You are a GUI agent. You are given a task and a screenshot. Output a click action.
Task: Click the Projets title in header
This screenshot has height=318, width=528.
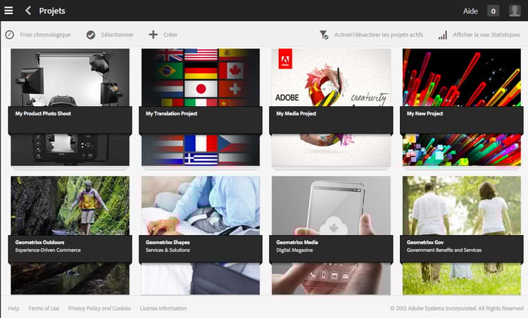(x=52, y=11)
